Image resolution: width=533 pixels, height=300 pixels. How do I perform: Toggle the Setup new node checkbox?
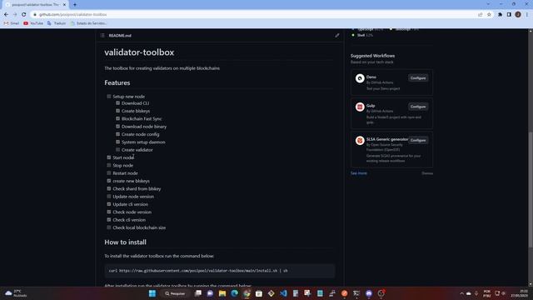pos(109,97)
